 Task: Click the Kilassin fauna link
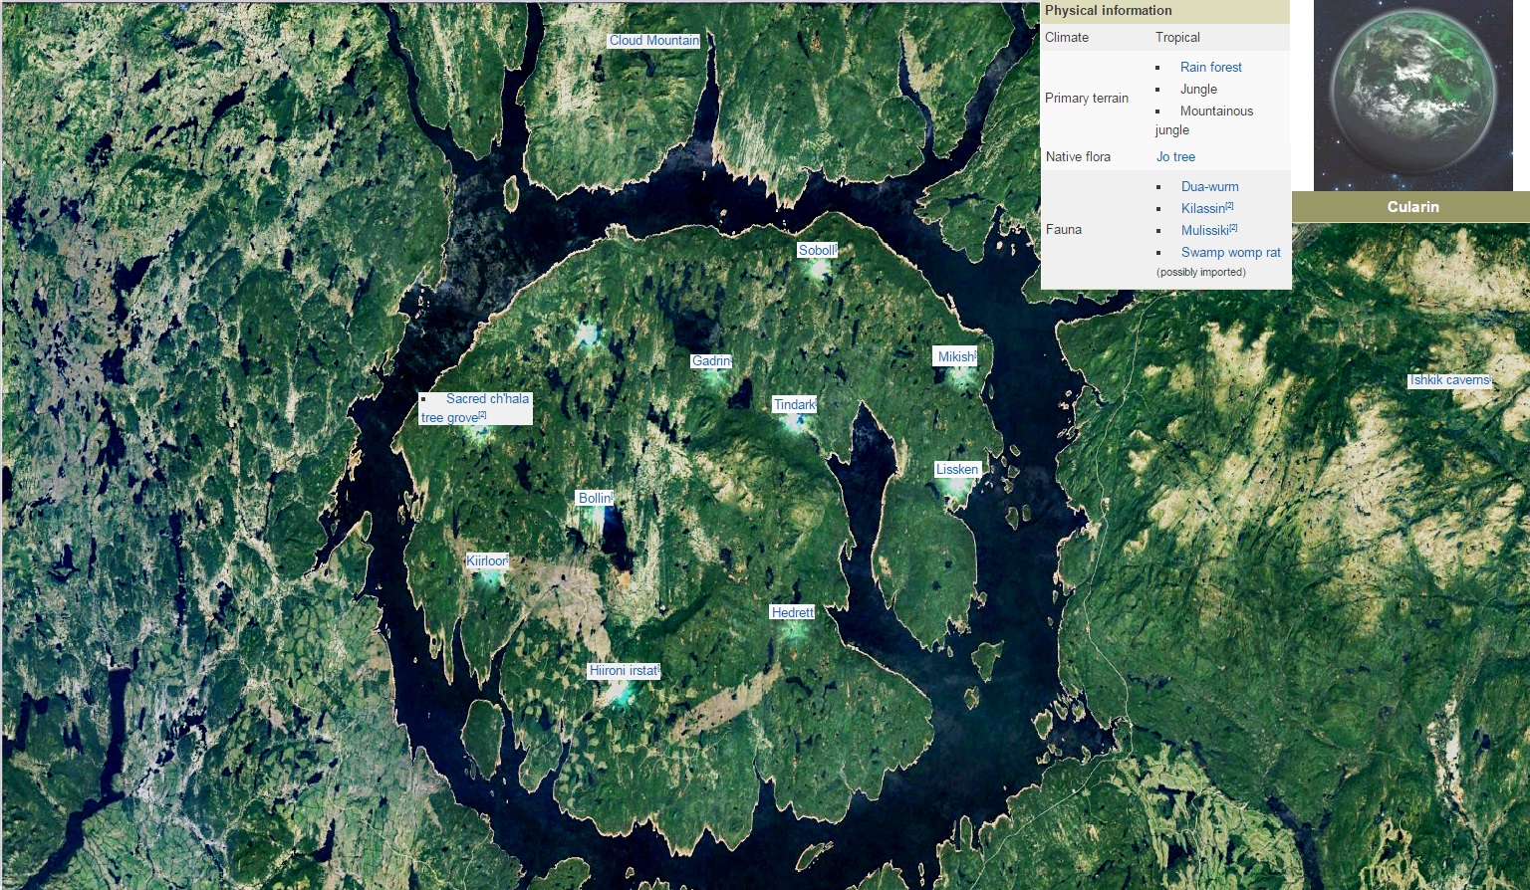coord(1202,209)
